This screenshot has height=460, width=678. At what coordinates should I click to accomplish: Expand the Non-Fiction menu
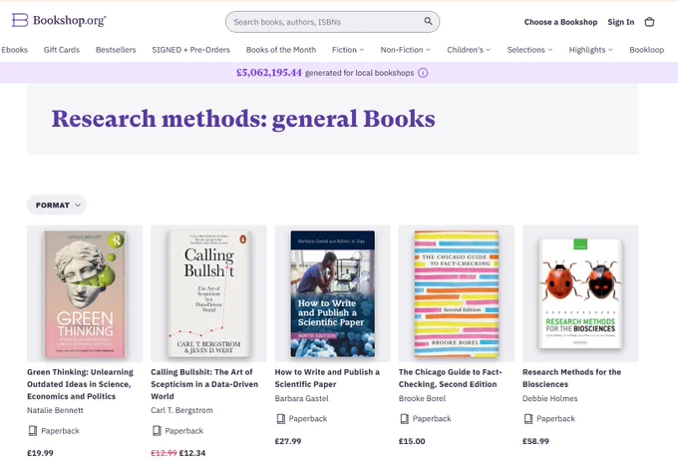coord(405,50)
